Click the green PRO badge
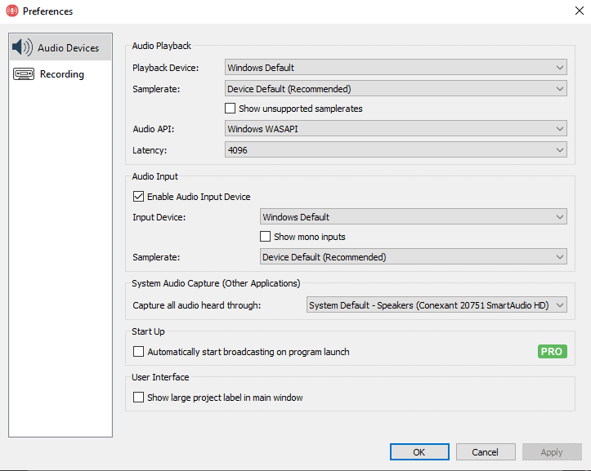591x471 pixels. point(553,351)
